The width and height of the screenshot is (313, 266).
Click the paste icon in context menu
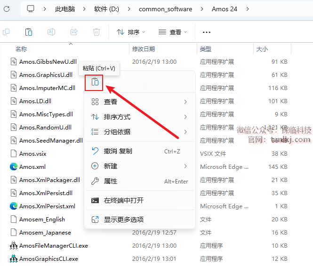point(95,82)
